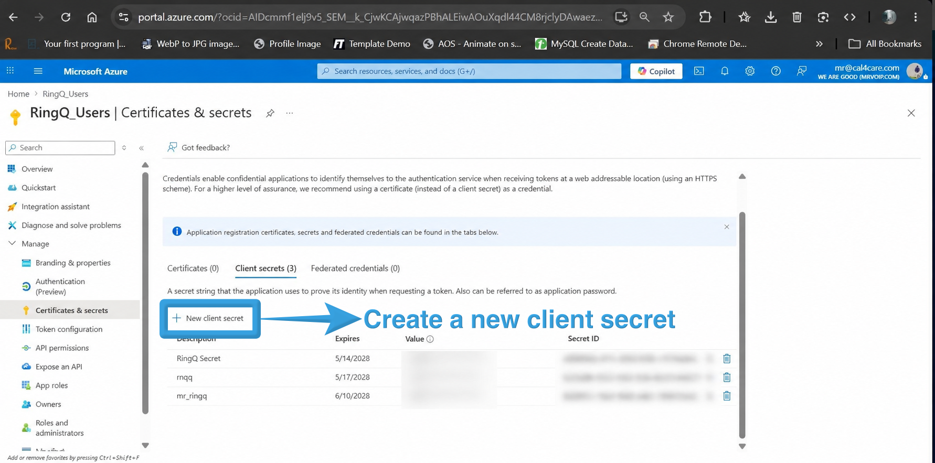Image resolution: width=935 pixels, height=463 pixels.
Task: Go to the Home breadcrumb link
Action: [18, 94]
